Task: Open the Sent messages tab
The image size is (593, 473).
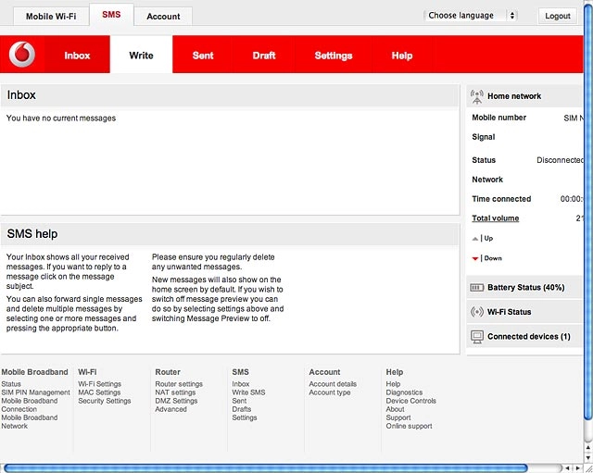Action: 203,56
